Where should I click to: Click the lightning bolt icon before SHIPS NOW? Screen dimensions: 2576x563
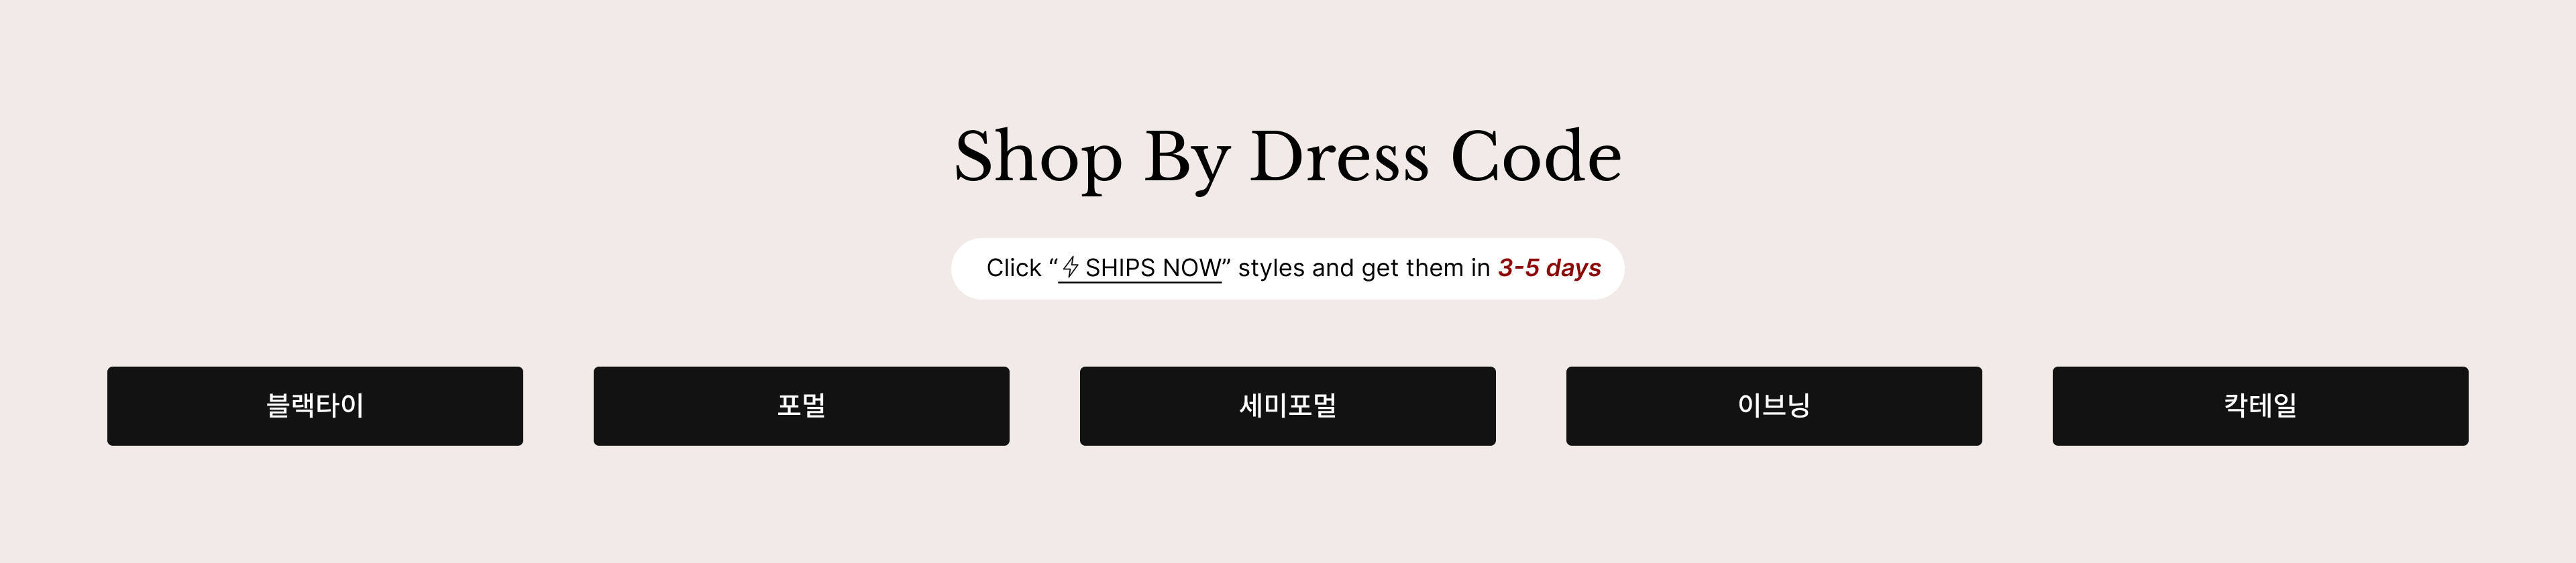1070,267
